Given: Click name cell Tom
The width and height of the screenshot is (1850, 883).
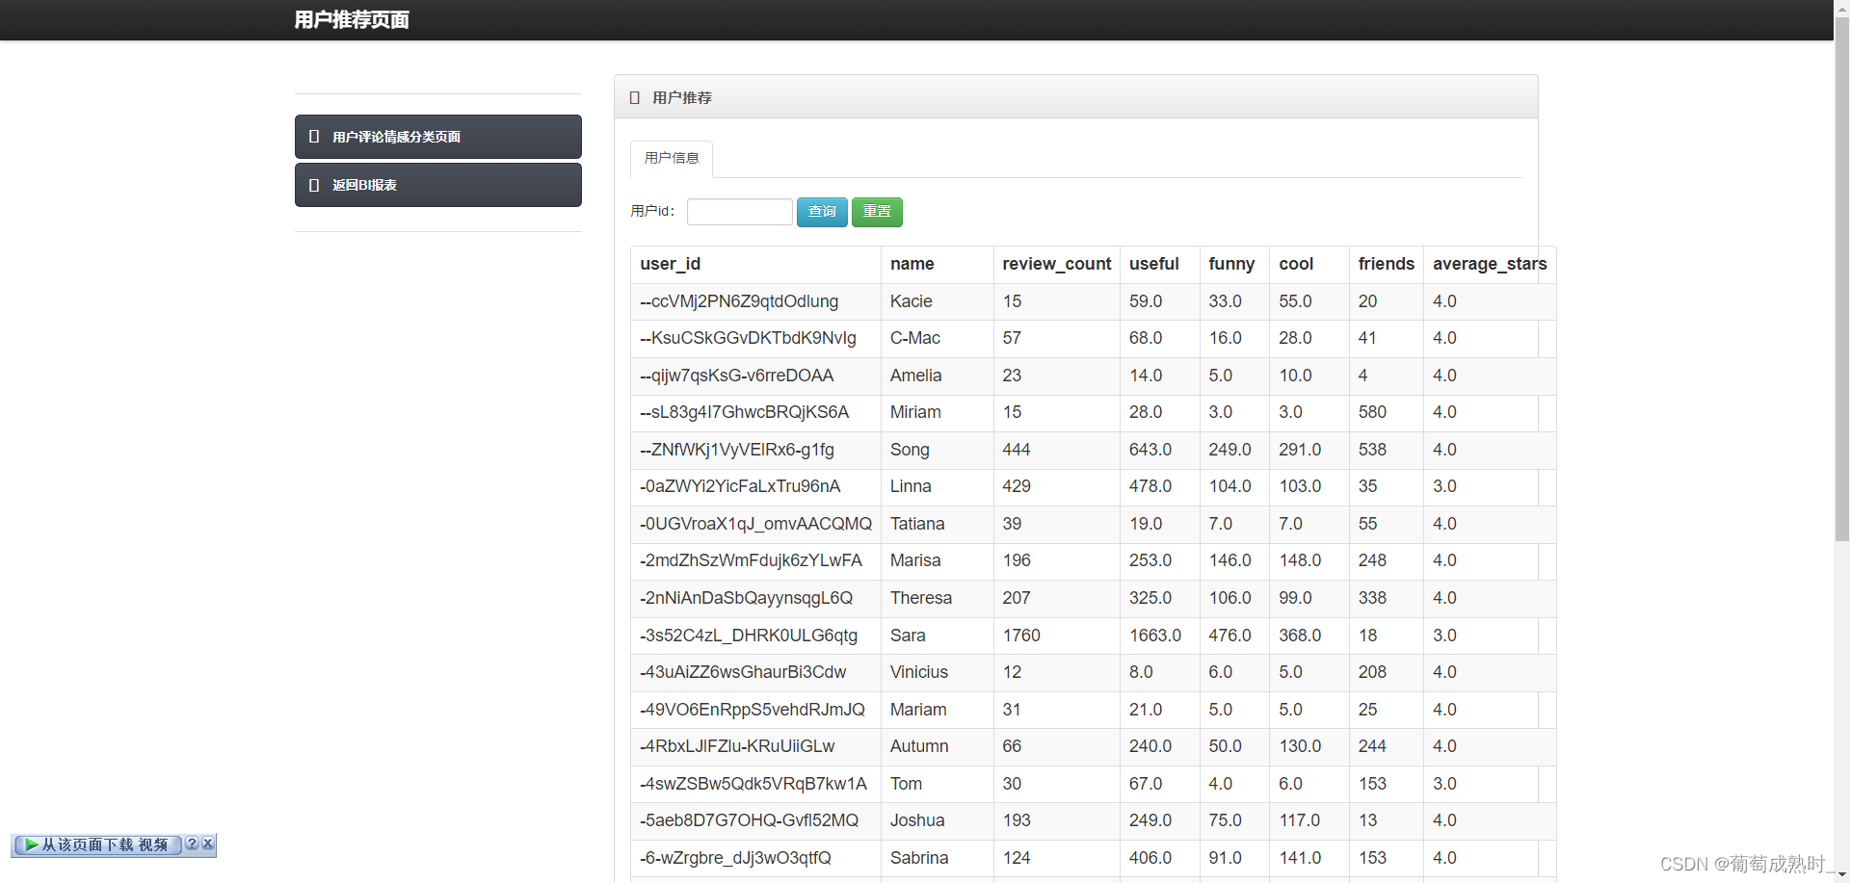Looking at the screenshot, I should click(x=906, y=784).
